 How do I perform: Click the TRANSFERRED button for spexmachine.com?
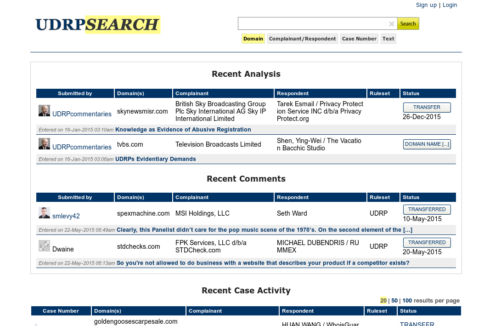[x=427, y=209]
